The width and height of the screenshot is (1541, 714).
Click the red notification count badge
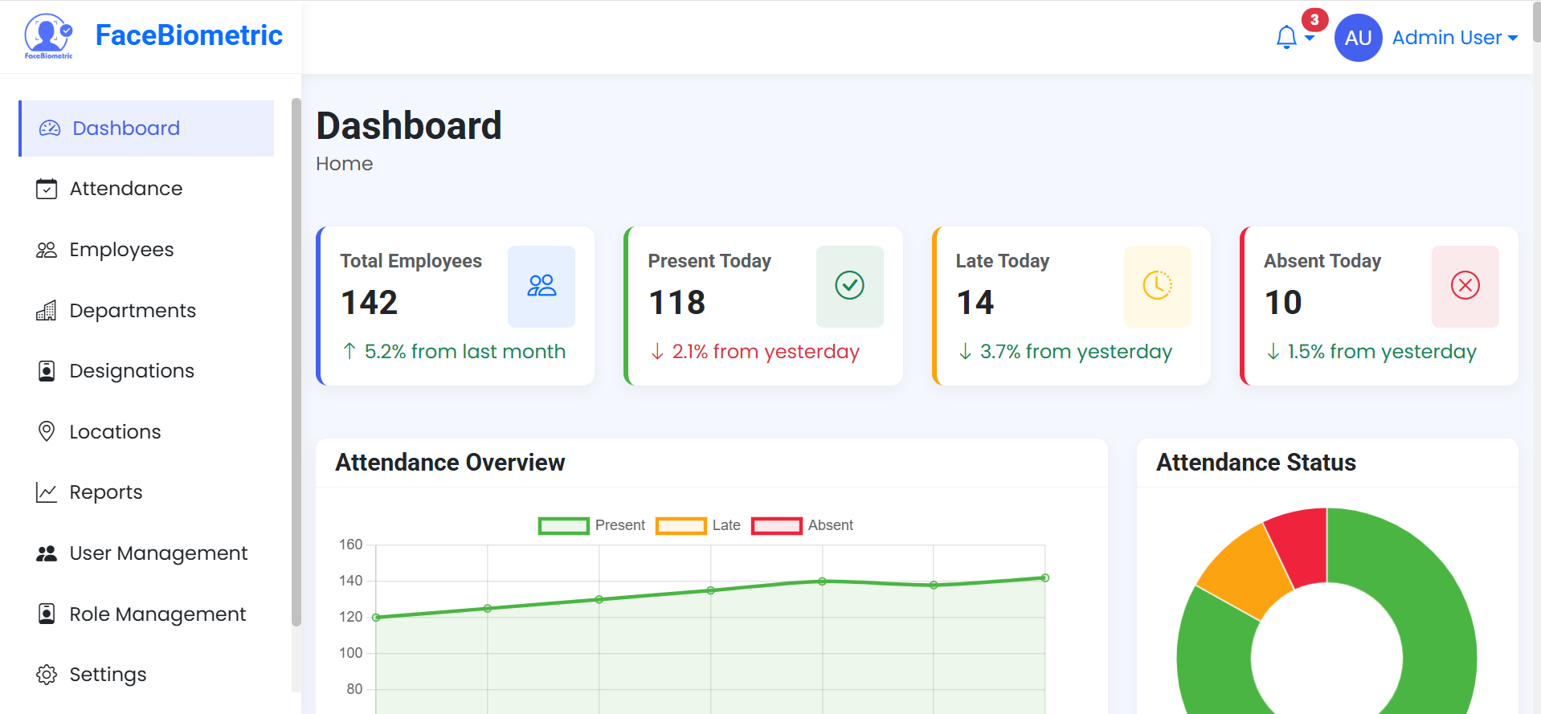[1314, 20]
